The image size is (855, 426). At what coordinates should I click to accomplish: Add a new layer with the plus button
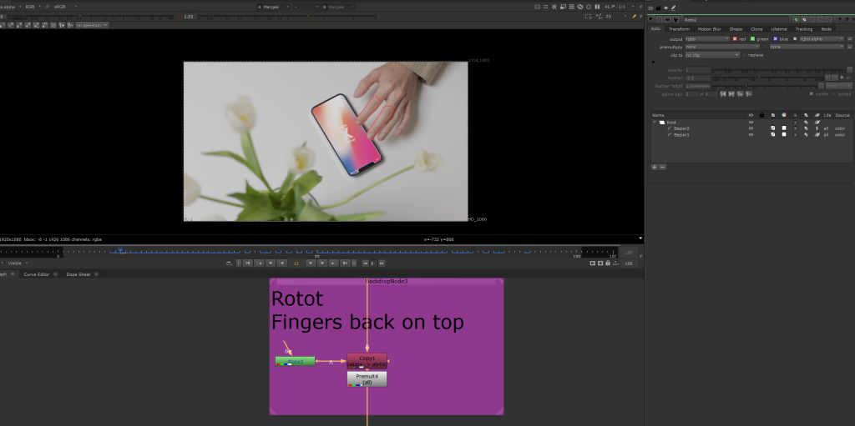(655, 167)
